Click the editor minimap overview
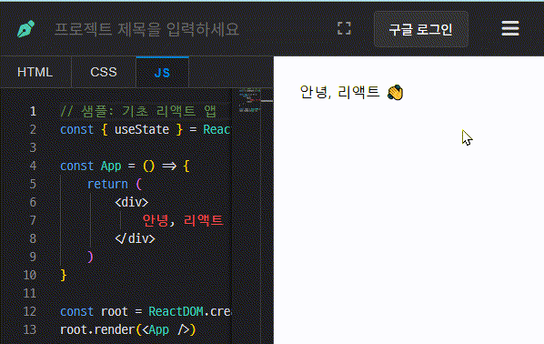The height and width of the screenshot is (344, 544). 249,101
